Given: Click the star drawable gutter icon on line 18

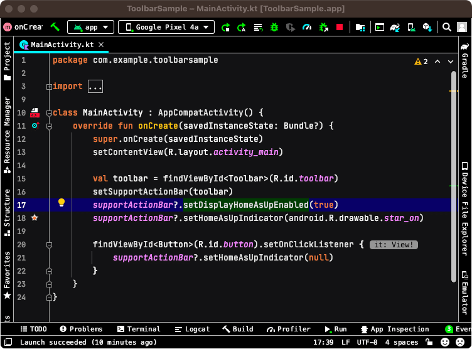Looking at the screenshot, I should (x=35, y=218).
